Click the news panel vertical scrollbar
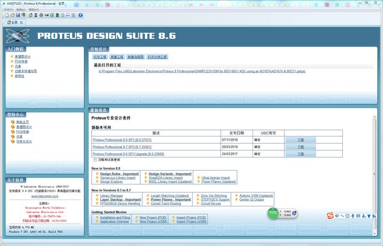 (x=375, y=175)
